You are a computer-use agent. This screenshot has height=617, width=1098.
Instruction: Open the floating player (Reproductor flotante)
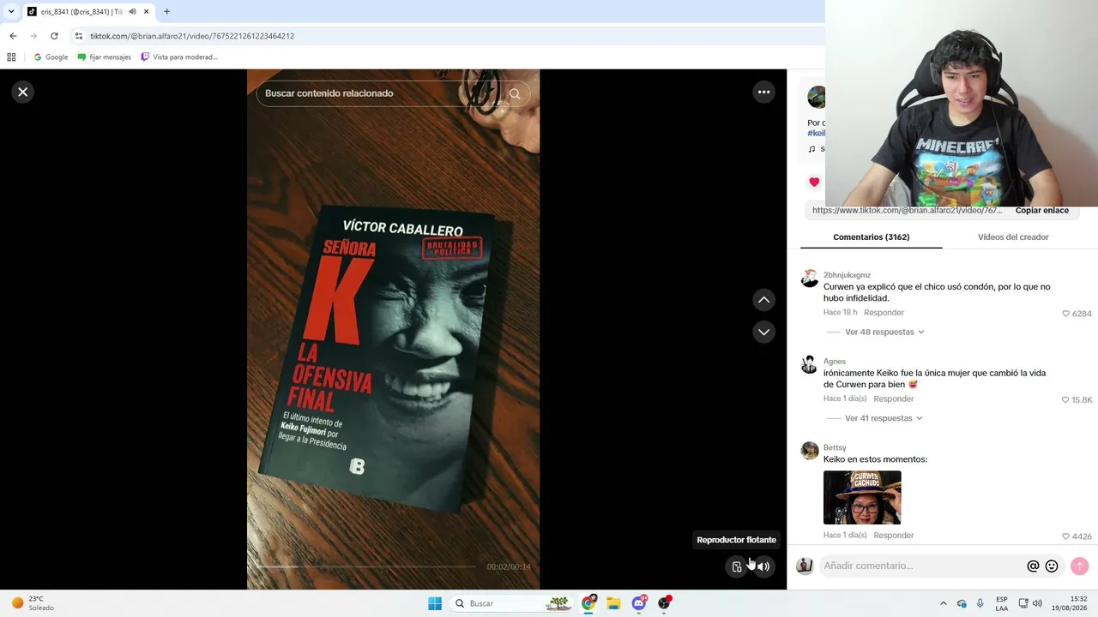tap(737, 566)
